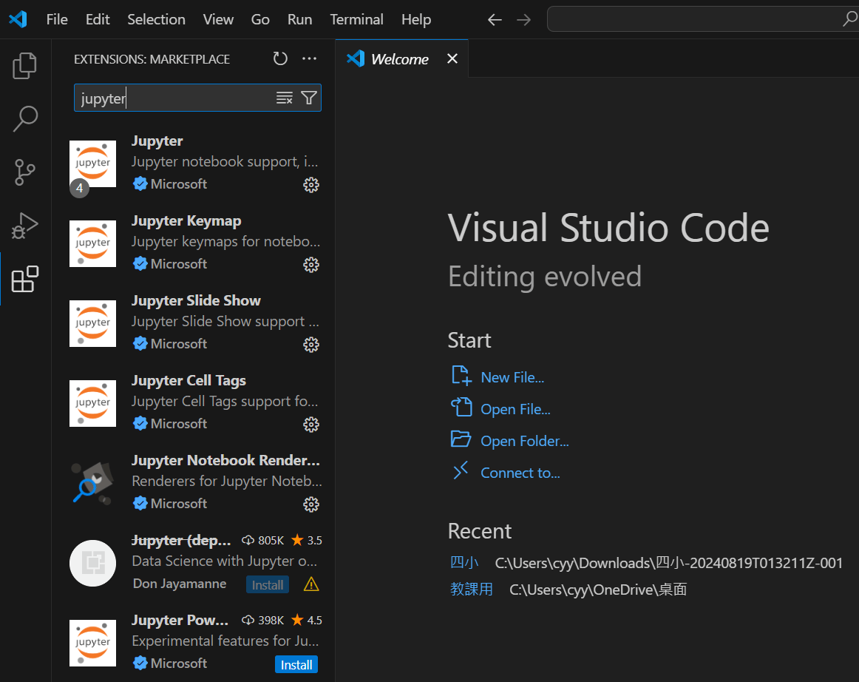Select the Jupyter Slide Show extension title

tap(196, 300)
